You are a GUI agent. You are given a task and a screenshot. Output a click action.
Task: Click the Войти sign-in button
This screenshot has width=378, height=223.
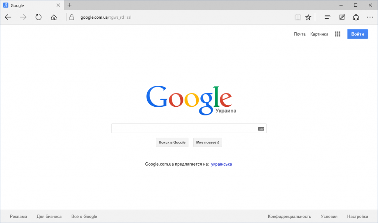357,34
